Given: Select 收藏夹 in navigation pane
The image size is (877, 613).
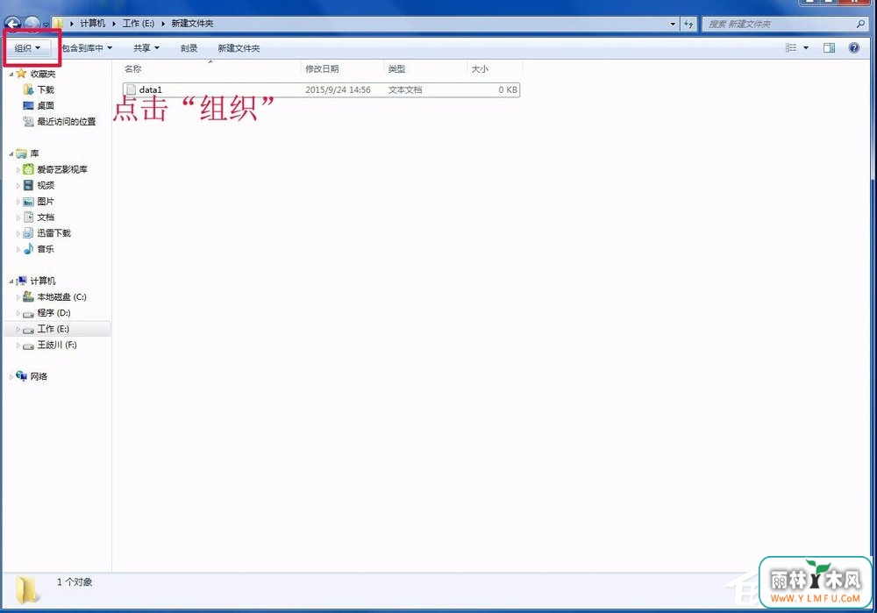Looking at the screenshot, I should 42,74.
